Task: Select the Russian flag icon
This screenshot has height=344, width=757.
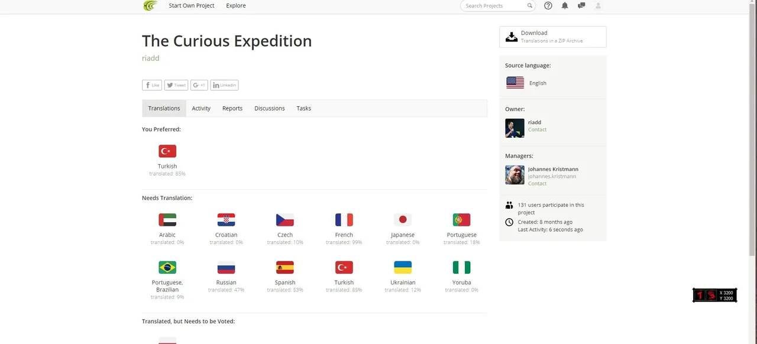Action: pos(226,267)
